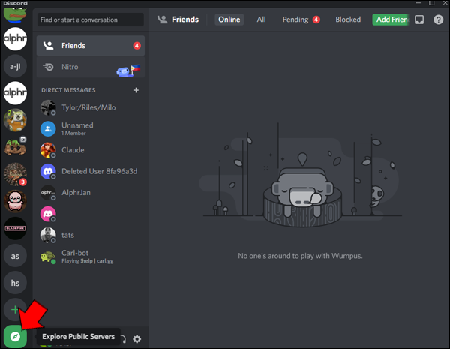450x349 pixels.
Task: Click the Help question mark icon
Action: (438, 20)
